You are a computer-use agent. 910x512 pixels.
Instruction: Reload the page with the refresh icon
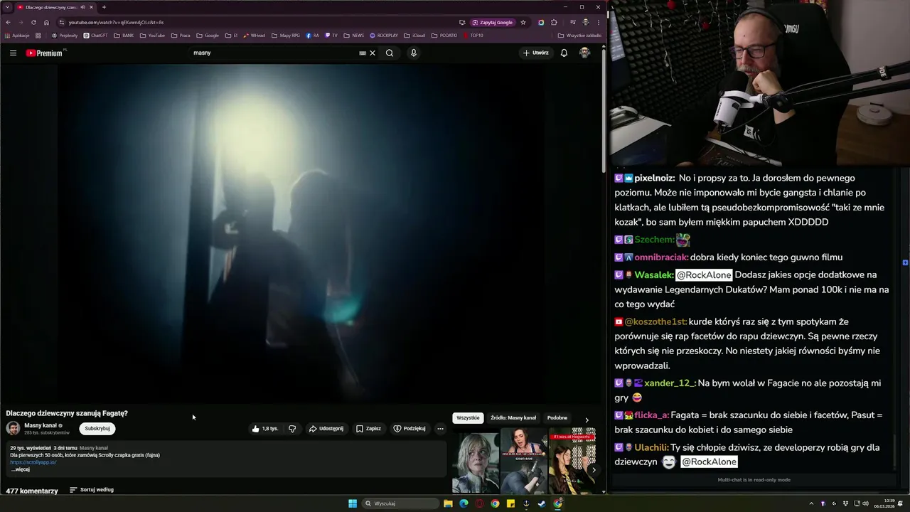33,22
